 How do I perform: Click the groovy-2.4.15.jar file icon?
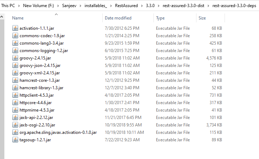tap(15, 58)
